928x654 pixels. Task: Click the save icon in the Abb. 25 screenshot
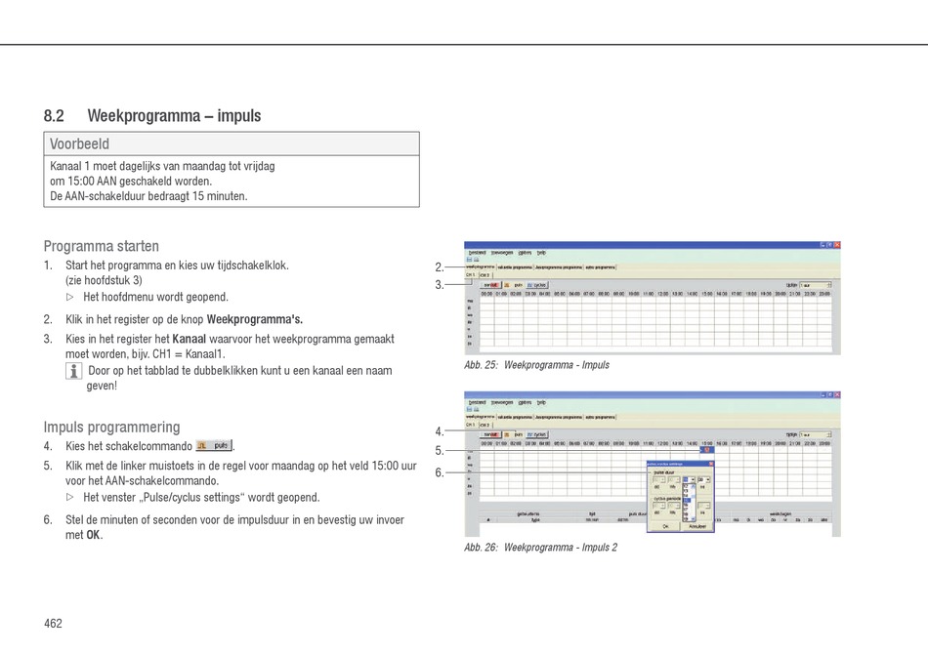(469, 260)
